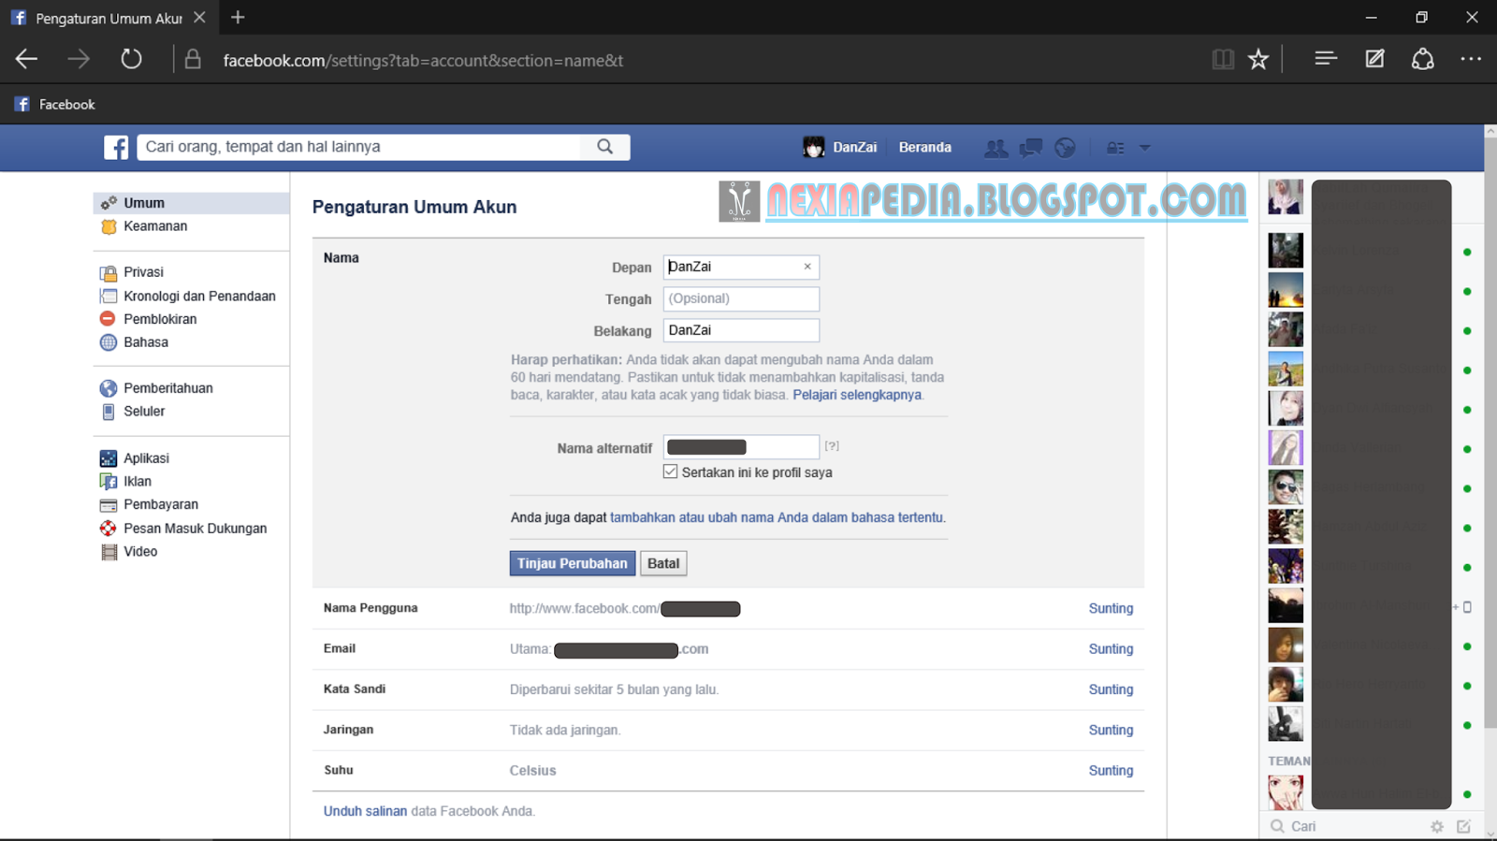Click first chat contact thumbnail
Screen dimensions: 1497x841
tap(1286, 197)
